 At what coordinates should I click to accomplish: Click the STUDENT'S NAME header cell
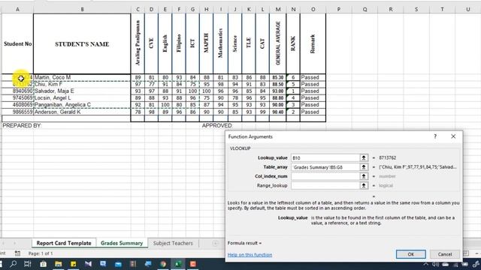coord(82,44)
